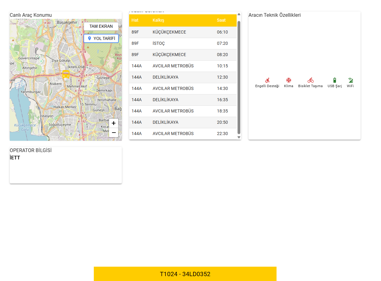Zoom out the map with minus button

114,133
